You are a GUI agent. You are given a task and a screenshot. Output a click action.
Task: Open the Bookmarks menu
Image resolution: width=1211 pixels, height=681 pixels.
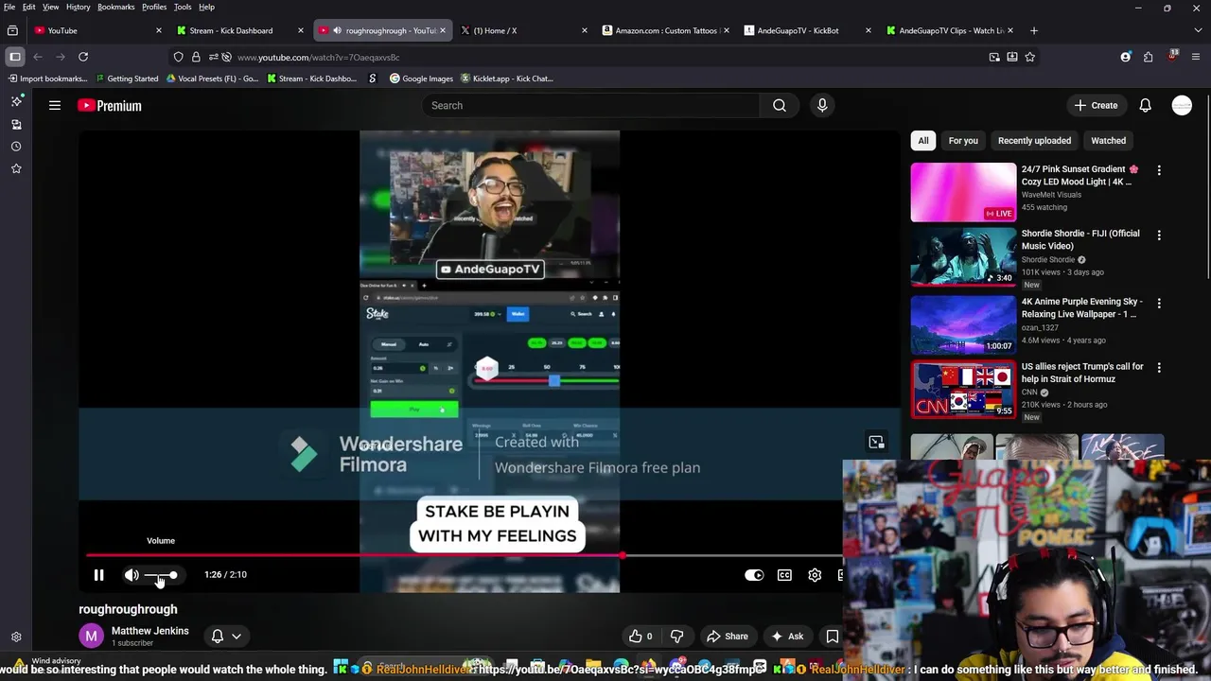[116, 7]
